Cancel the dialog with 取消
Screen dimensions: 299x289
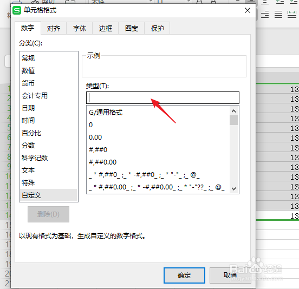pos(230,275)
